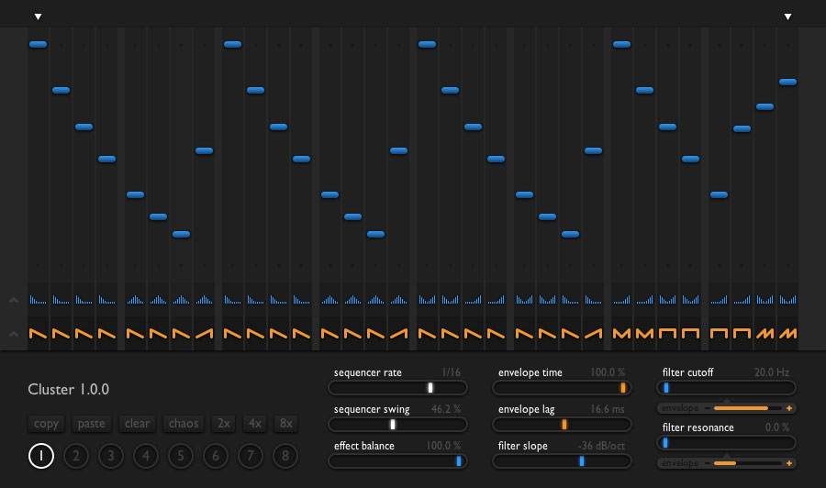Screen dimensions: 826x488
Task: Click the filter slope slider
Action: click(562, 461)
